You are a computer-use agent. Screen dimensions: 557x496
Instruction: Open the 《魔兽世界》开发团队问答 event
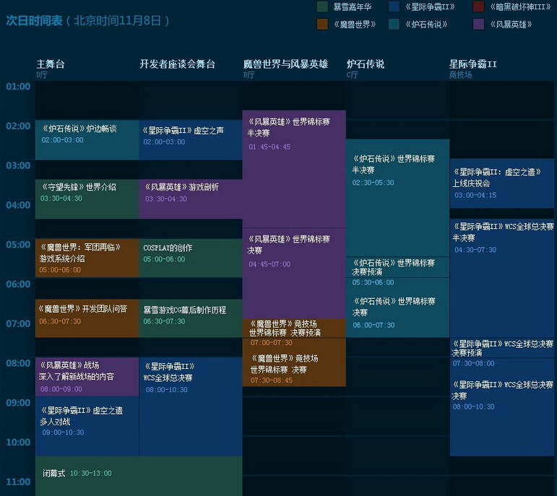(x=87, y=318)
